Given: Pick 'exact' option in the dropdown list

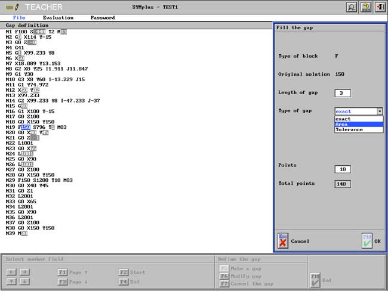Looking at the screenshot, I should (358, 119).
